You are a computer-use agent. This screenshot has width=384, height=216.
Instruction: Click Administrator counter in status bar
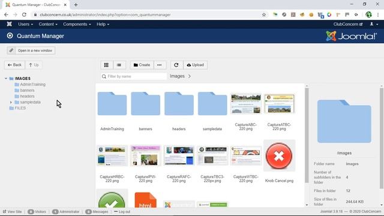tap(66, 212)
